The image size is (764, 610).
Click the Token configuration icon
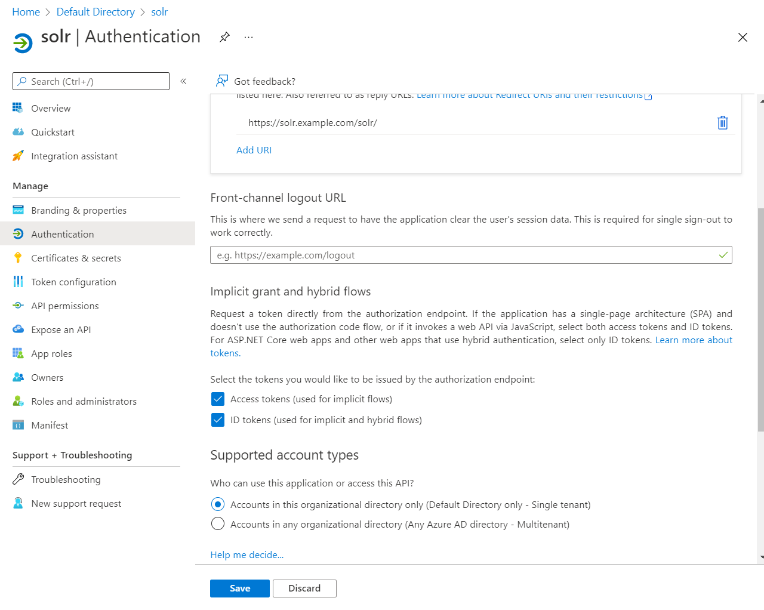(19, 282)
